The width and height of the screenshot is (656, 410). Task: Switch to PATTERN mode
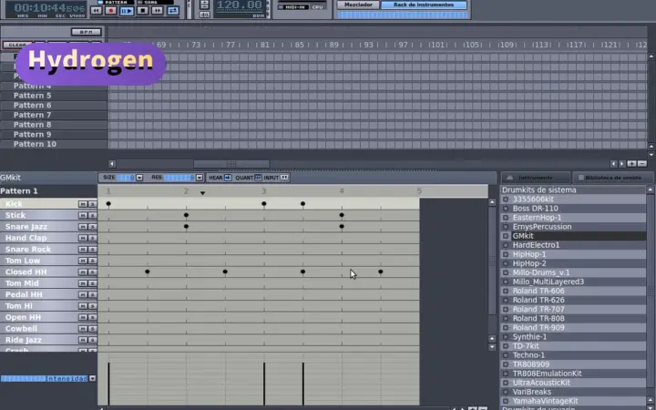(116, 2)
